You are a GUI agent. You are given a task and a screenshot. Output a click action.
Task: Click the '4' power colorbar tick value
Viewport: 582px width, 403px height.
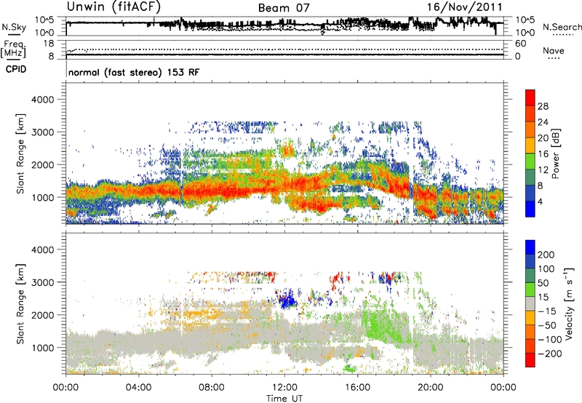[x=540, y=202]
